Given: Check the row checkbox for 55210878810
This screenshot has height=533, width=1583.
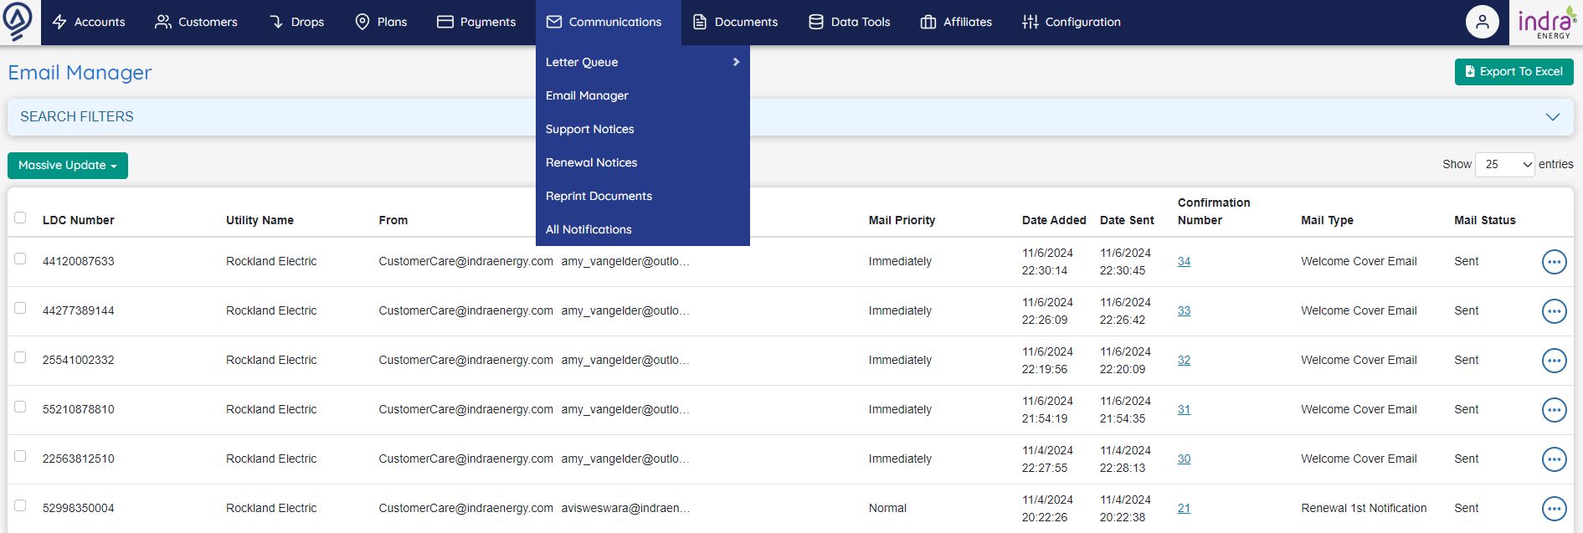Looking at the screenshot, I should click(x=20, y=407).
